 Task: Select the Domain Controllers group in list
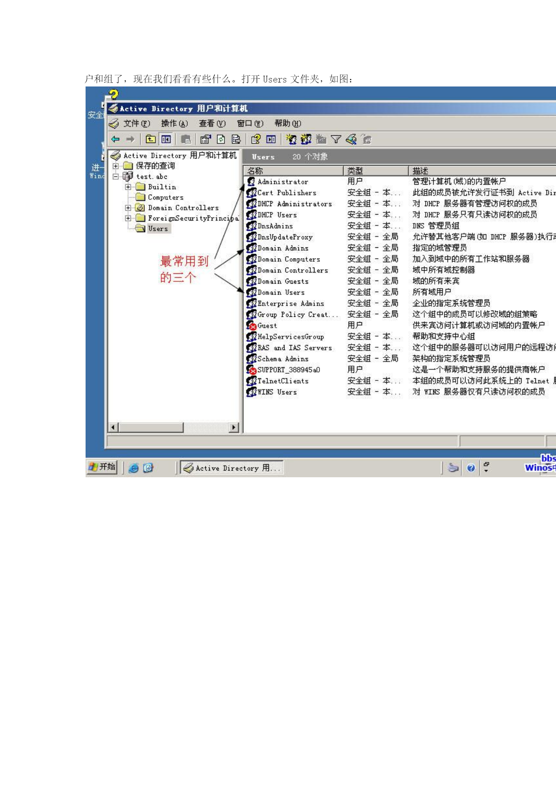[288, 270]
